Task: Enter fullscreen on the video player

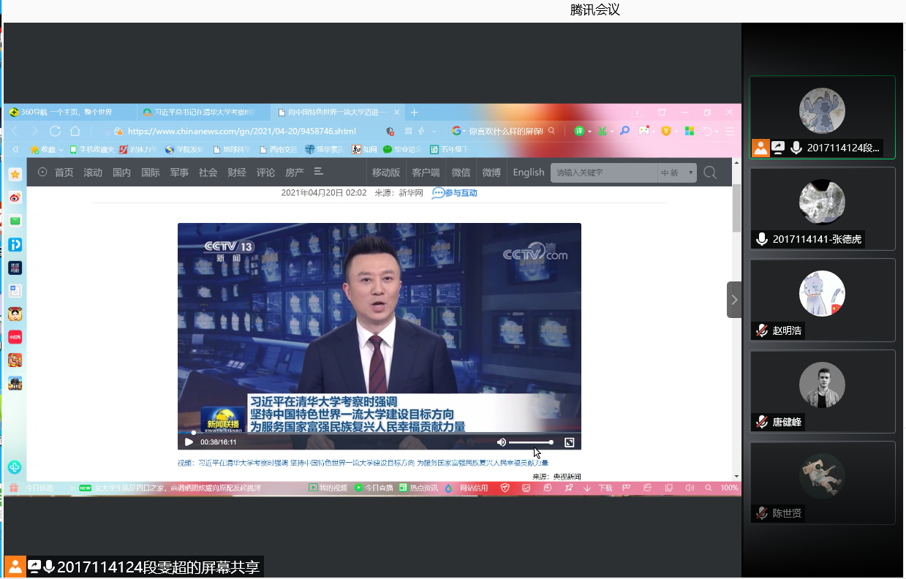Action: [x=569, y=442]
